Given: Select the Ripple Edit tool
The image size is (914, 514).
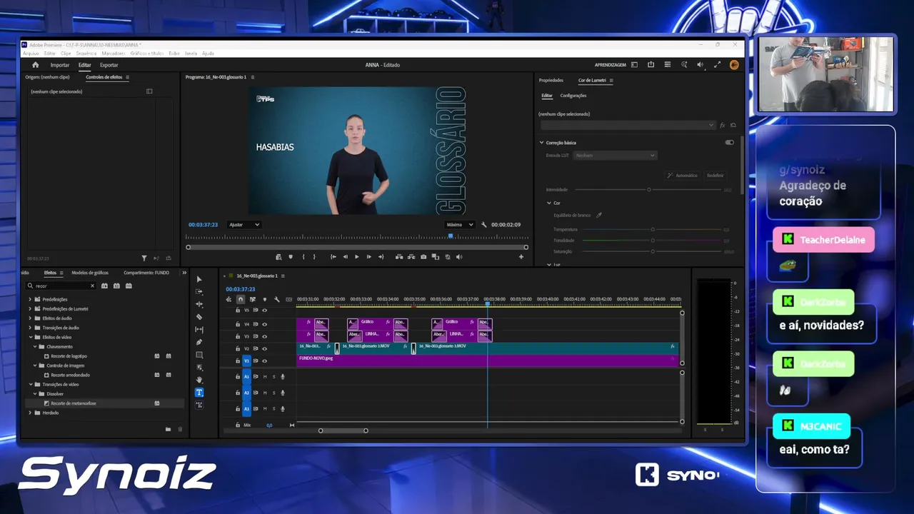Looking at the screenshot, I should [x=199, y=304].
